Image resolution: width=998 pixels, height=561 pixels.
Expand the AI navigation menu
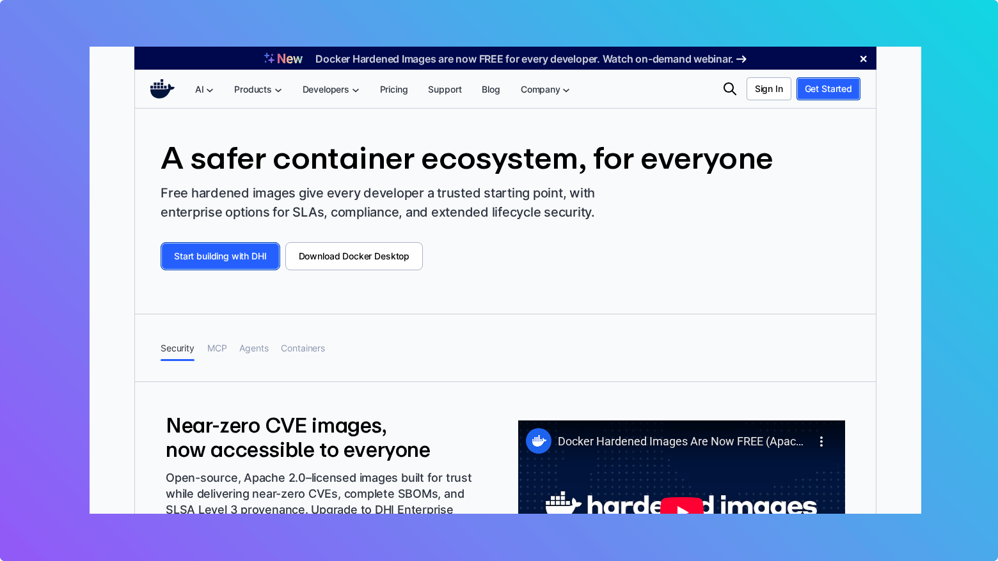coord(203,89)
